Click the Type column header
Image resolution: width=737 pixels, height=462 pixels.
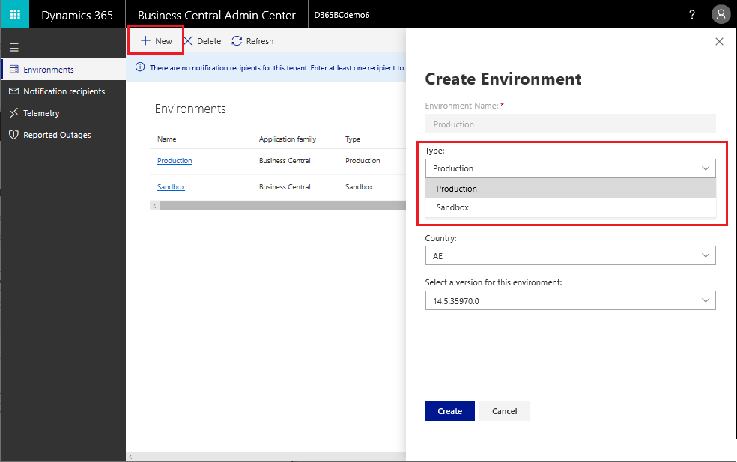point(353,139)
